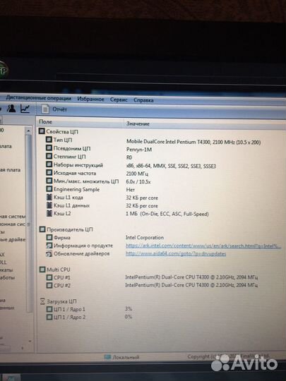This screenshot has height=381, width=286.
Task: Open the Справка menu
Action: click(143, 100)
